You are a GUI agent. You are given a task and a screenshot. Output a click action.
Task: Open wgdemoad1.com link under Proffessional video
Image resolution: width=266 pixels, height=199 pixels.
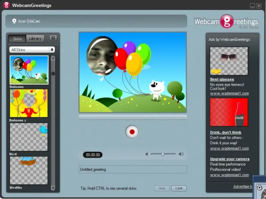[229, 175]
